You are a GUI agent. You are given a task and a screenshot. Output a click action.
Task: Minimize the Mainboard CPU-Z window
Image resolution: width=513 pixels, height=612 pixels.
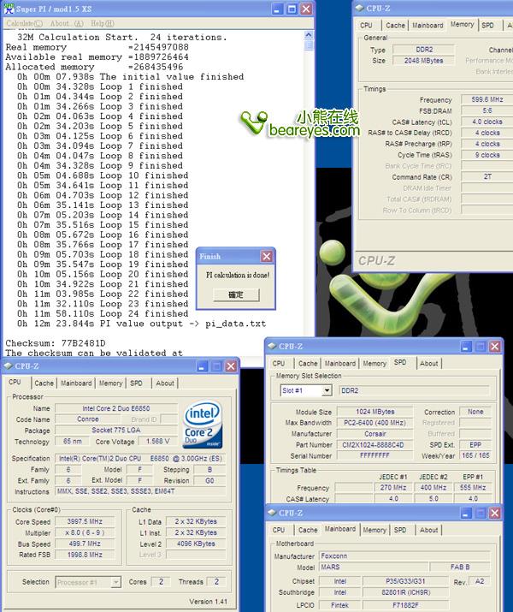(466, 514)
